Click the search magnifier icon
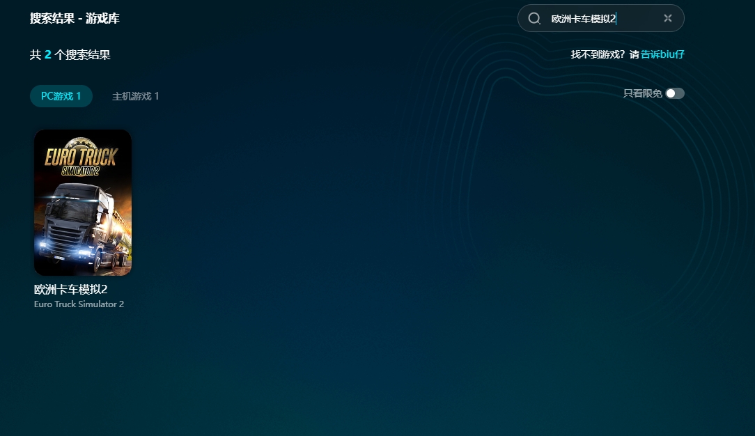Screen dimensions: 755x436 pyautogui.click(x=534, y=18)
